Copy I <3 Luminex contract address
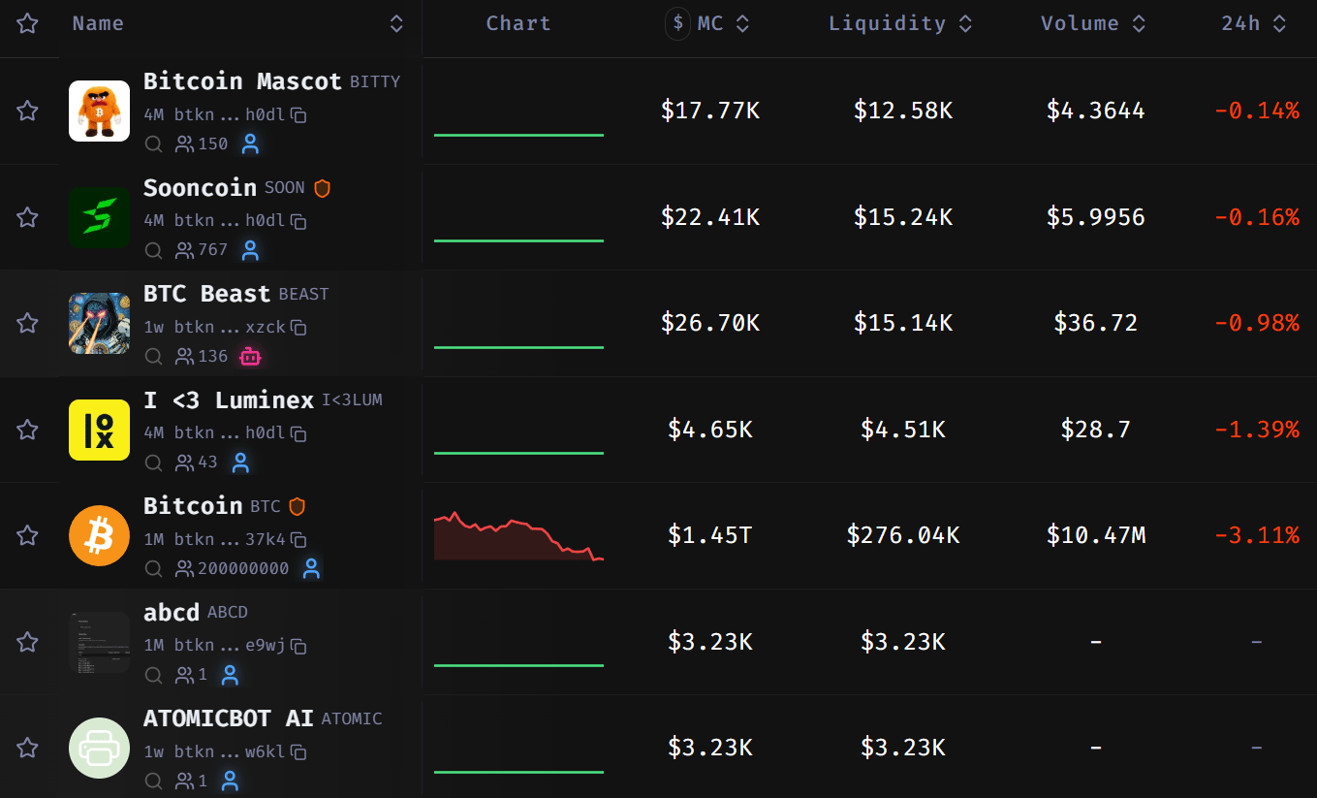 (299, 433)
